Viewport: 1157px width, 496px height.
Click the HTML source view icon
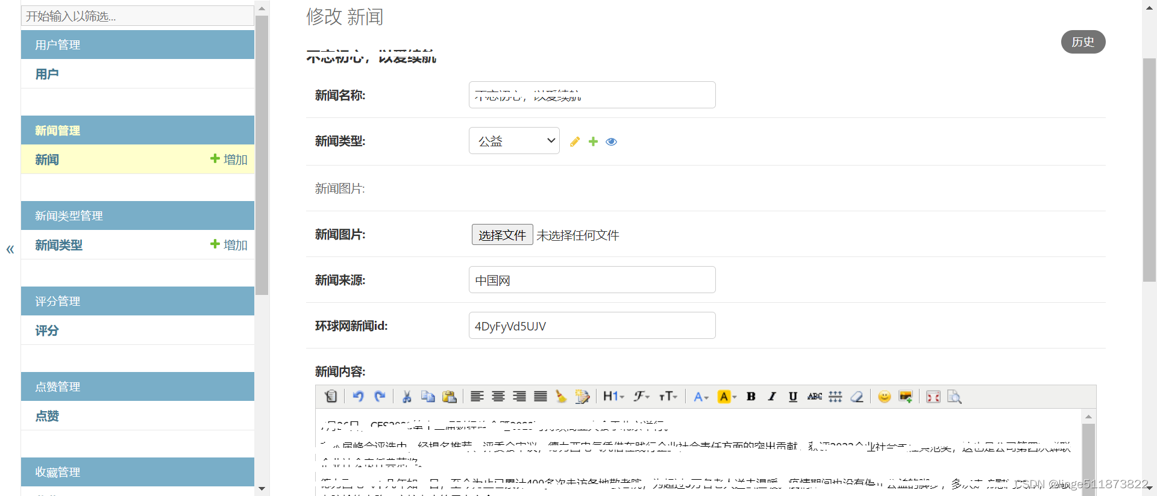(331, 397)
